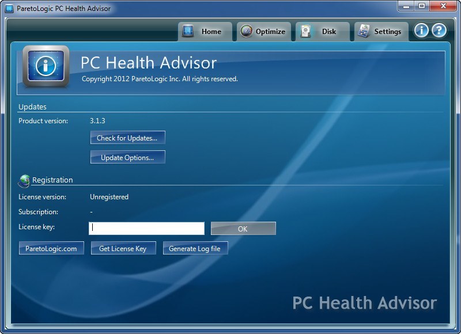Image resolution: width=461 pixels, height=334 pixels.
Task: Click the app icon in the title bar
Action: [9, 9]
